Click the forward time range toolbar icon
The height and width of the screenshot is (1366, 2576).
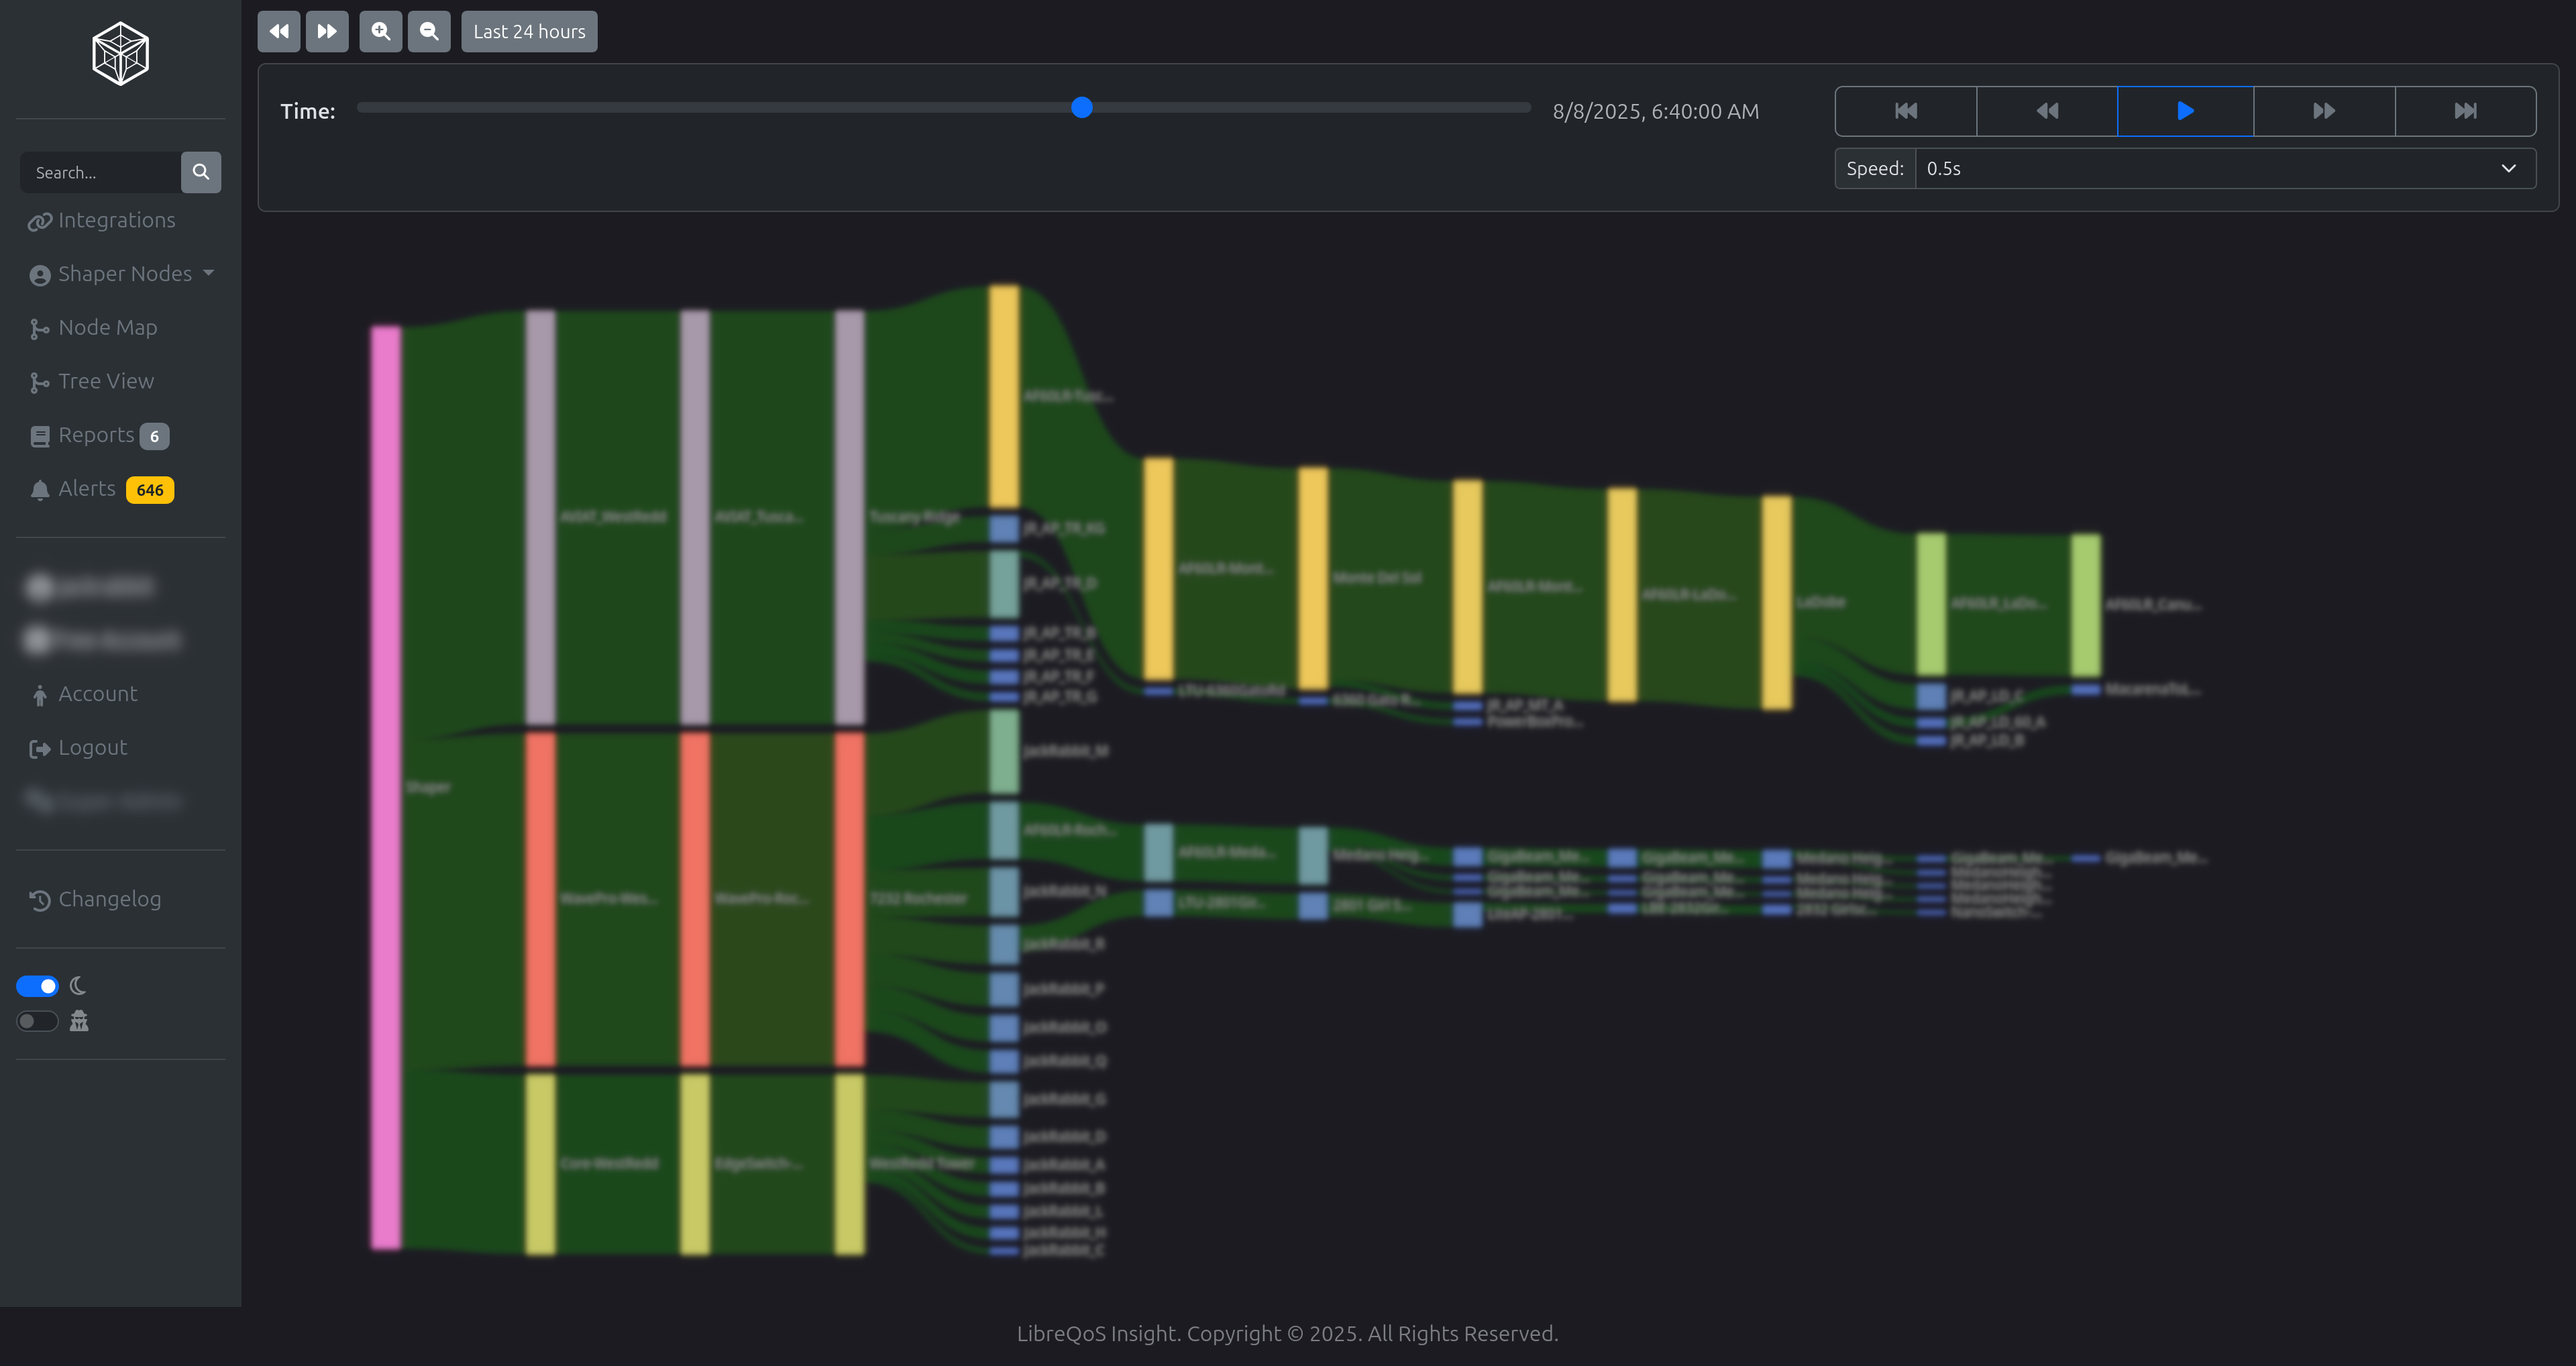point(327,31)
